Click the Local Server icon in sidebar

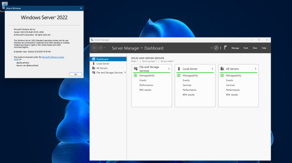tap(94, 64)
